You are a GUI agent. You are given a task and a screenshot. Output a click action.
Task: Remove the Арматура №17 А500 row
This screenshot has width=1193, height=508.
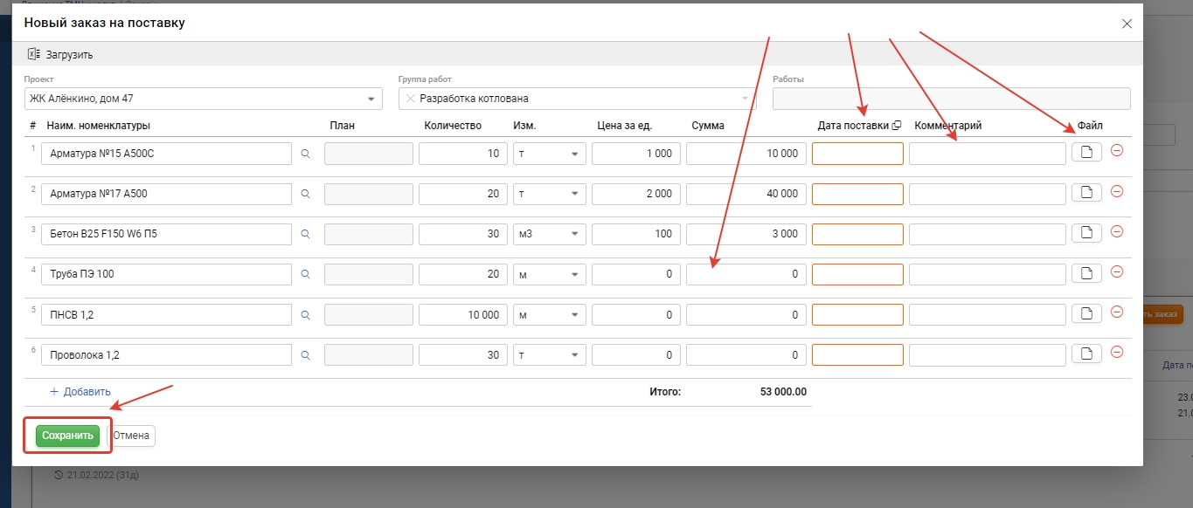[x=1116, y=192]
